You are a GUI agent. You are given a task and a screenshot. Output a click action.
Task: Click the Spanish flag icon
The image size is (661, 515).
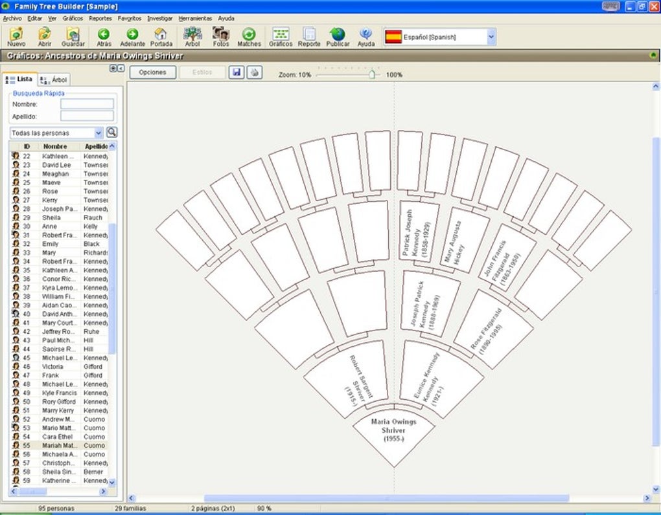pos(393,37)
